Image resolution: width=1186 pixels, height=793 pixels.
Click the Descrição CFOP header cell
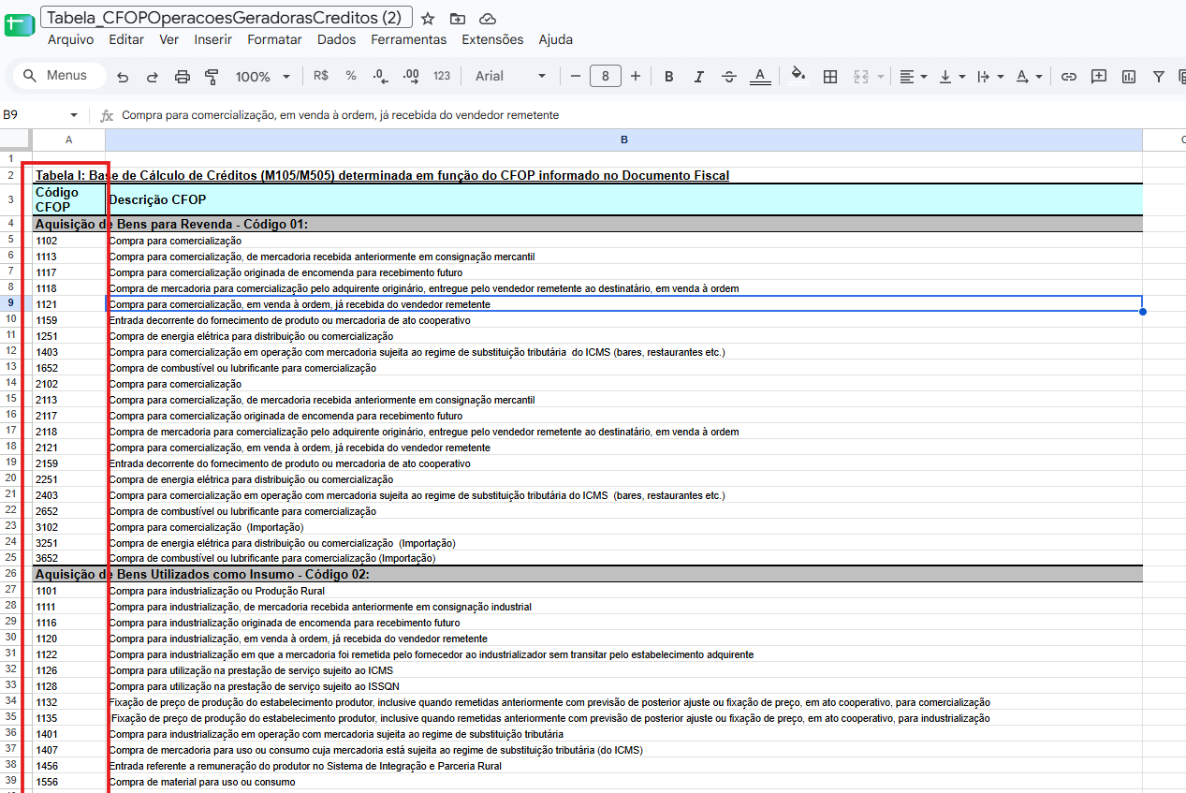(624, 199)
